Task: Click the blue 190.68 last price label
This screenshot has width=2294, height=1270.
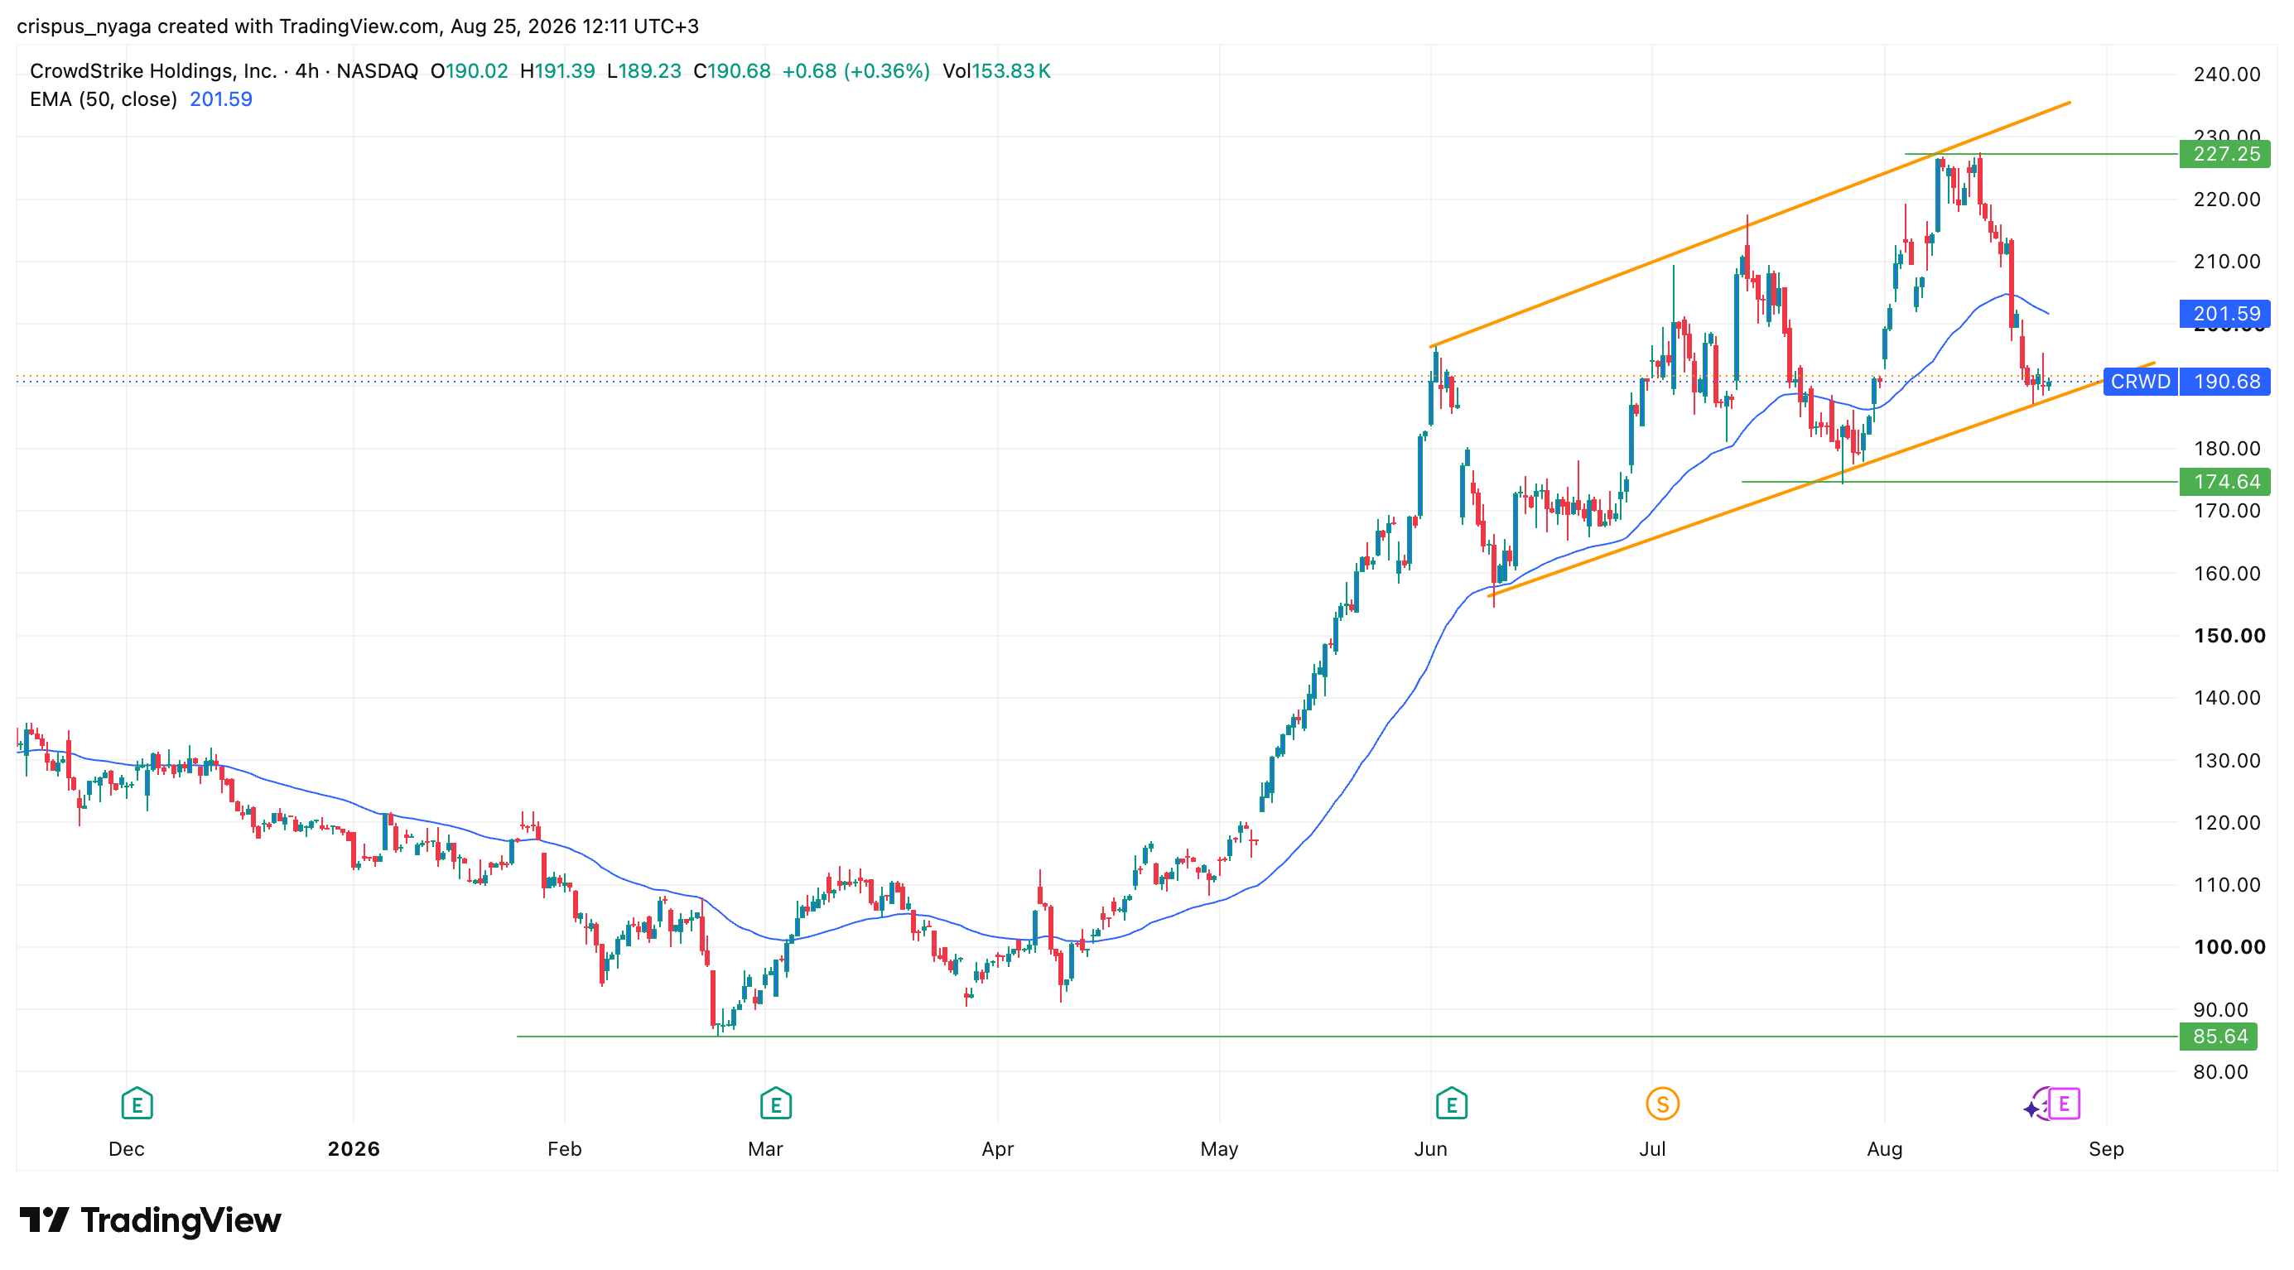Action: 2224,382
